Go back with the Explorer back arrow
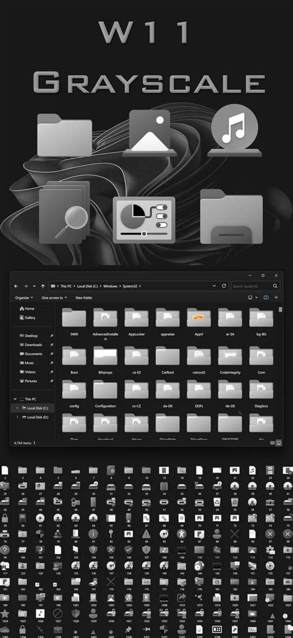This screenshot has height=638, width=293. (17, 286)
